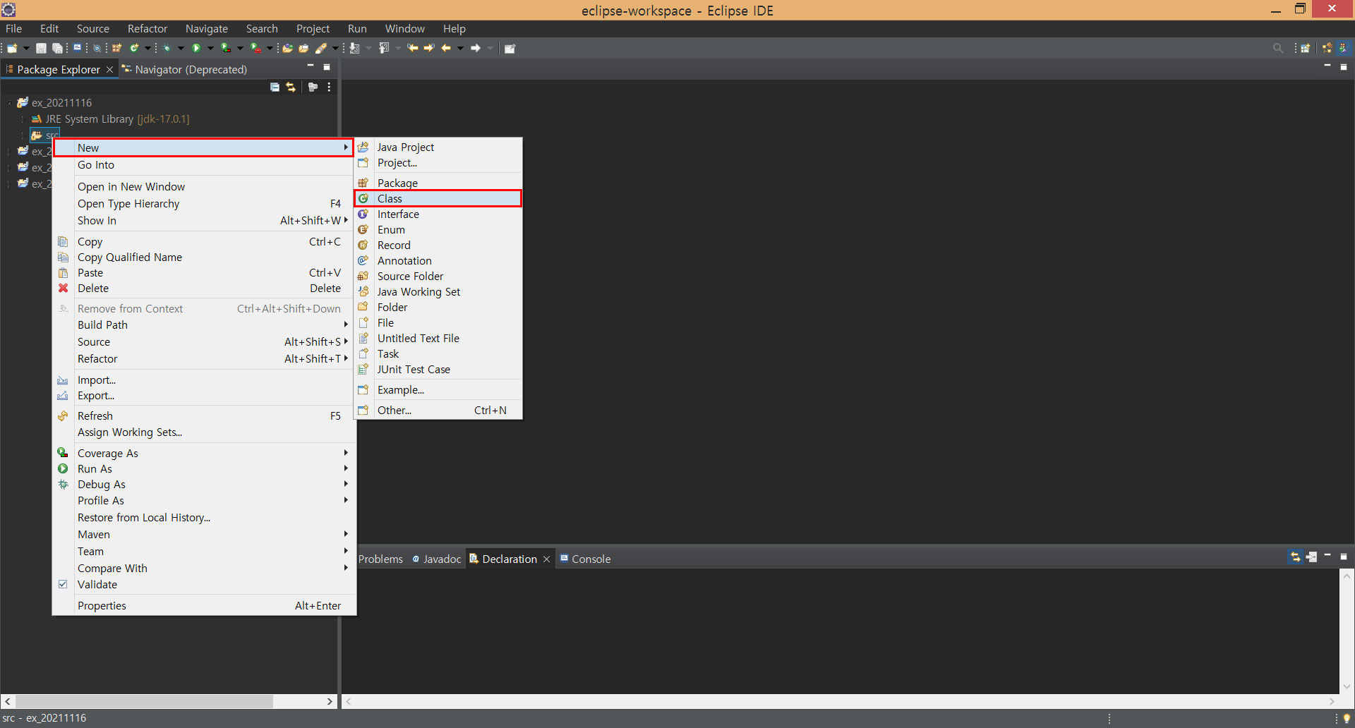Click the Debug bug toolbar icon
Viewport: 1355px width, 728px height.
pyautogui.click(x=167, y=48)
